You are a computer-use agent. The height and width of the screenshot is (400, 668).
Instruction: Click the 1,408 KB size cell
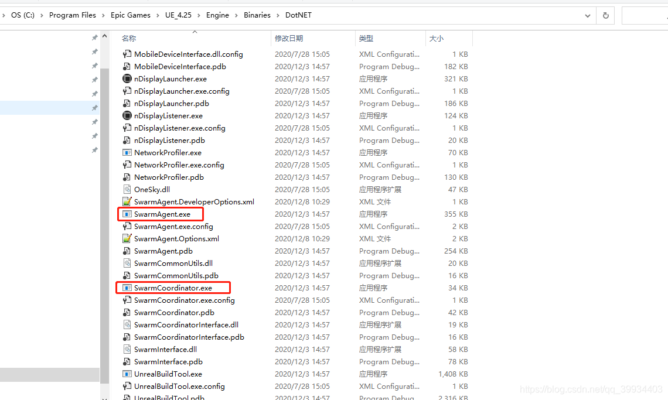coord(453,374)
